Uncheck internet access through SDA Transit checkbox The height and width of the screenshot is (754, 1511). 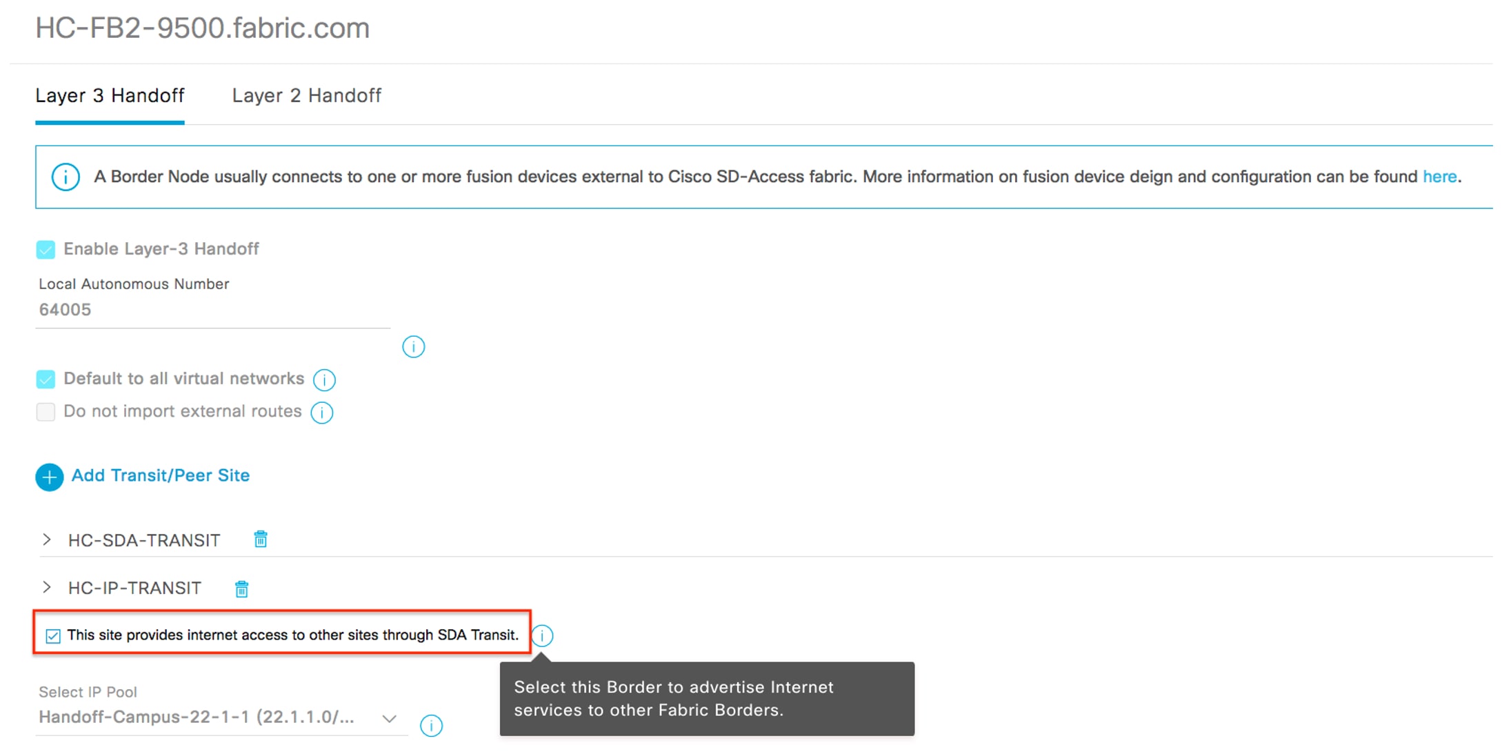(53, 635)
